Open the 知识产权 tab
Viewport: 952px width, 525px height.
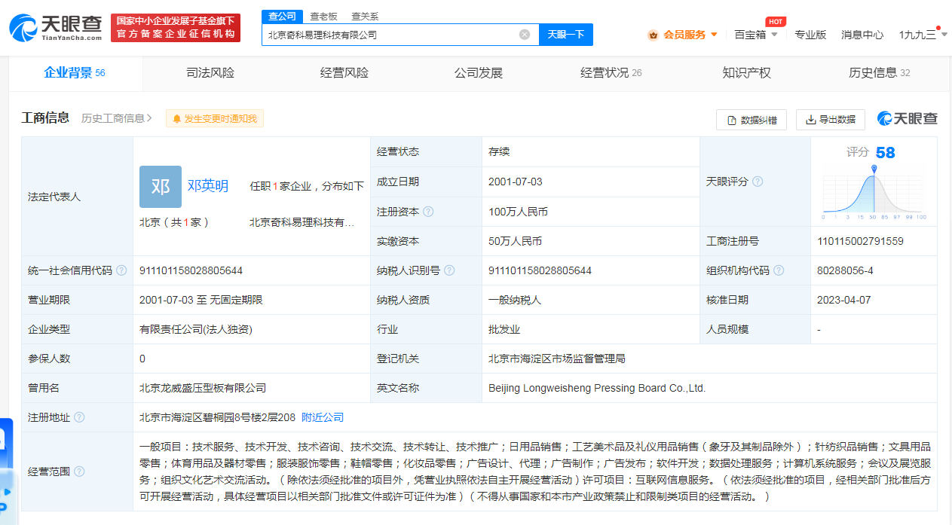coord(747,73)
